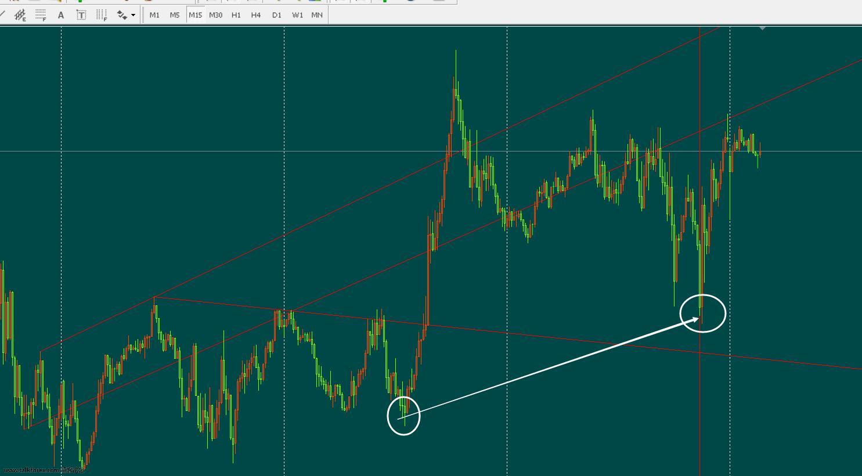The height and width of the screenshot is (476, 862).
Task: Switch chart to MN monthly timeframe
Action: pos(317,15)
